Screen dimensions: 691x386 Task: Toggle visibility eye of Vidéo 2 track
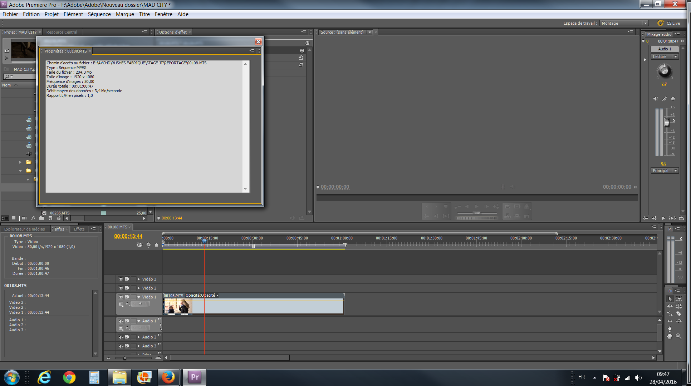point(121,288)
